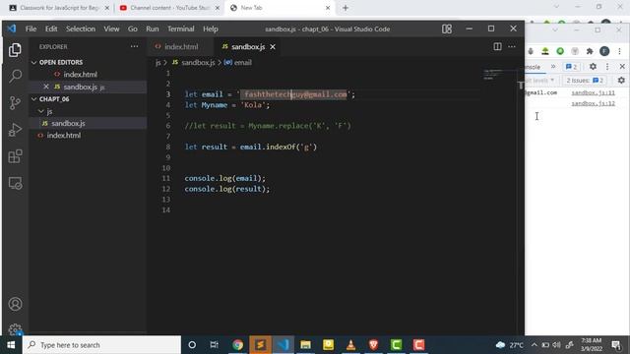Screen dimensions: 630x354
Task: Open the Selection menu
Action: [81, 29]
